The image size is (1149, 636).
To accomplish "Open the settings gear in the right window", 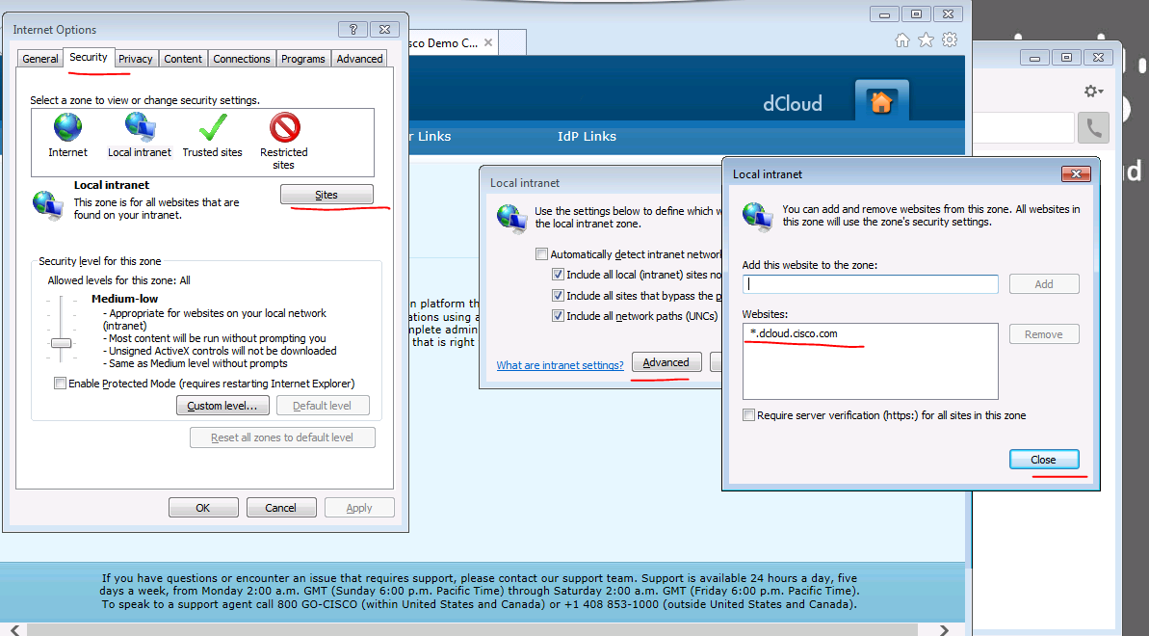I will (1092, 91).
